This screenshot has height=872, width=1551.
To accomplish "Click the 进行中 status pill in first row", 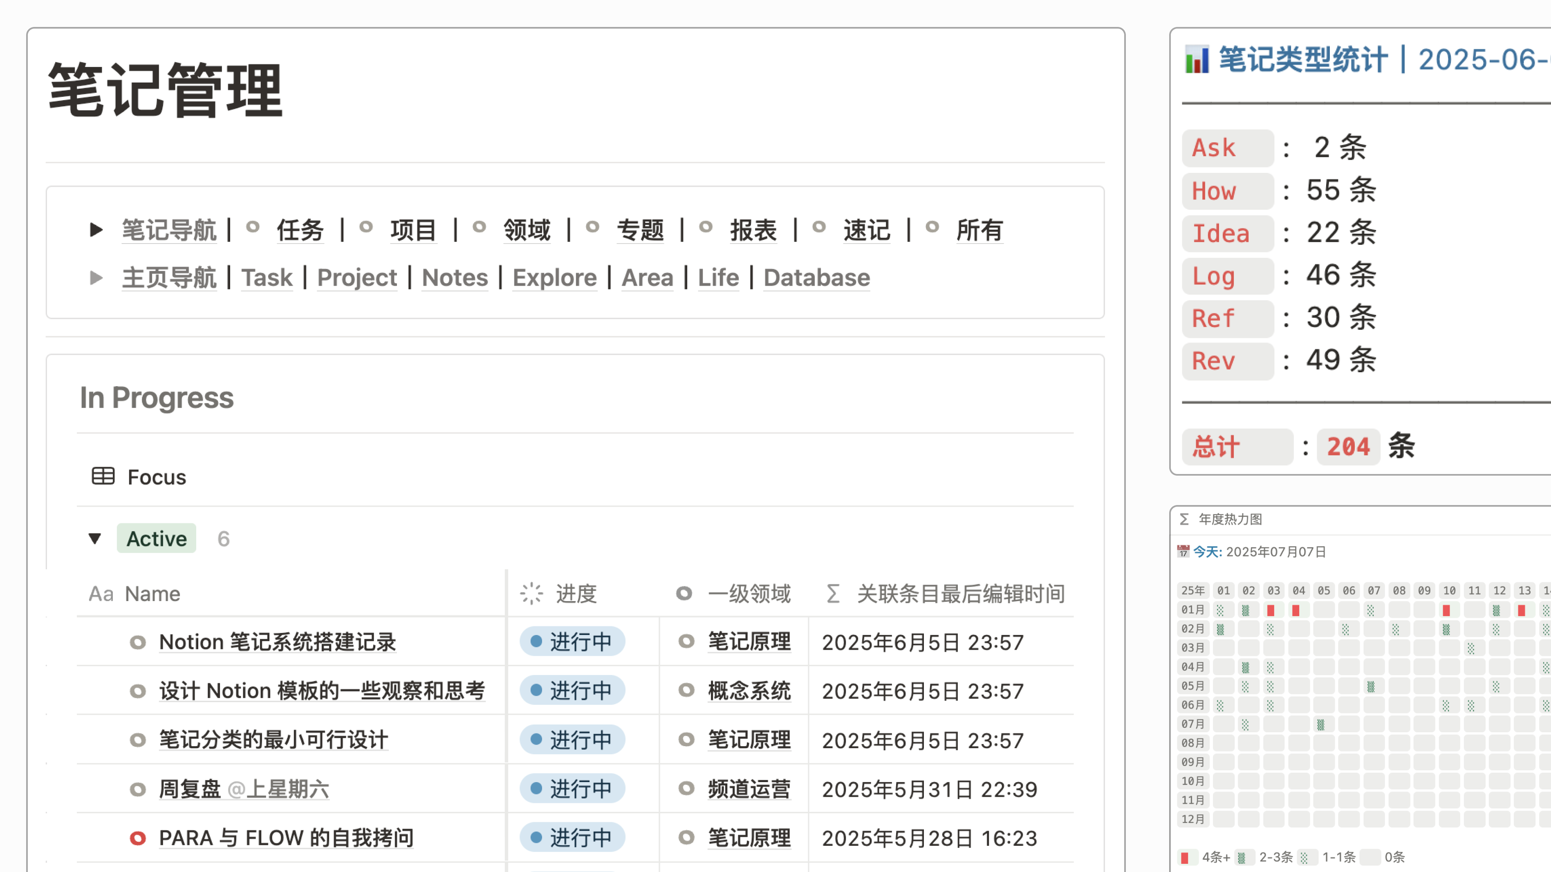I will click(572, 642).
